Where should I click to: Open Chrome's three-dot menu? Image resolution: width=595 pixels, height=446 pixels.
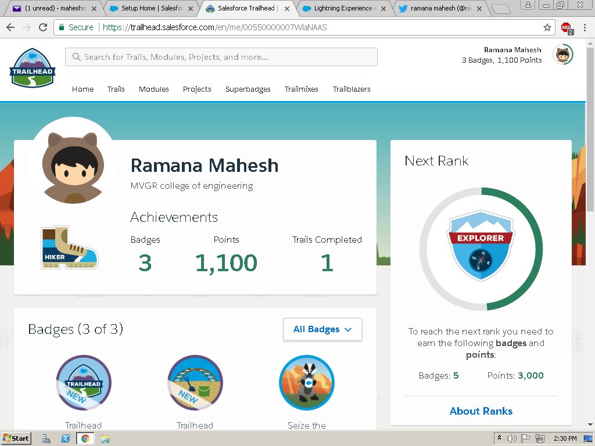click(x=585, y=27)
